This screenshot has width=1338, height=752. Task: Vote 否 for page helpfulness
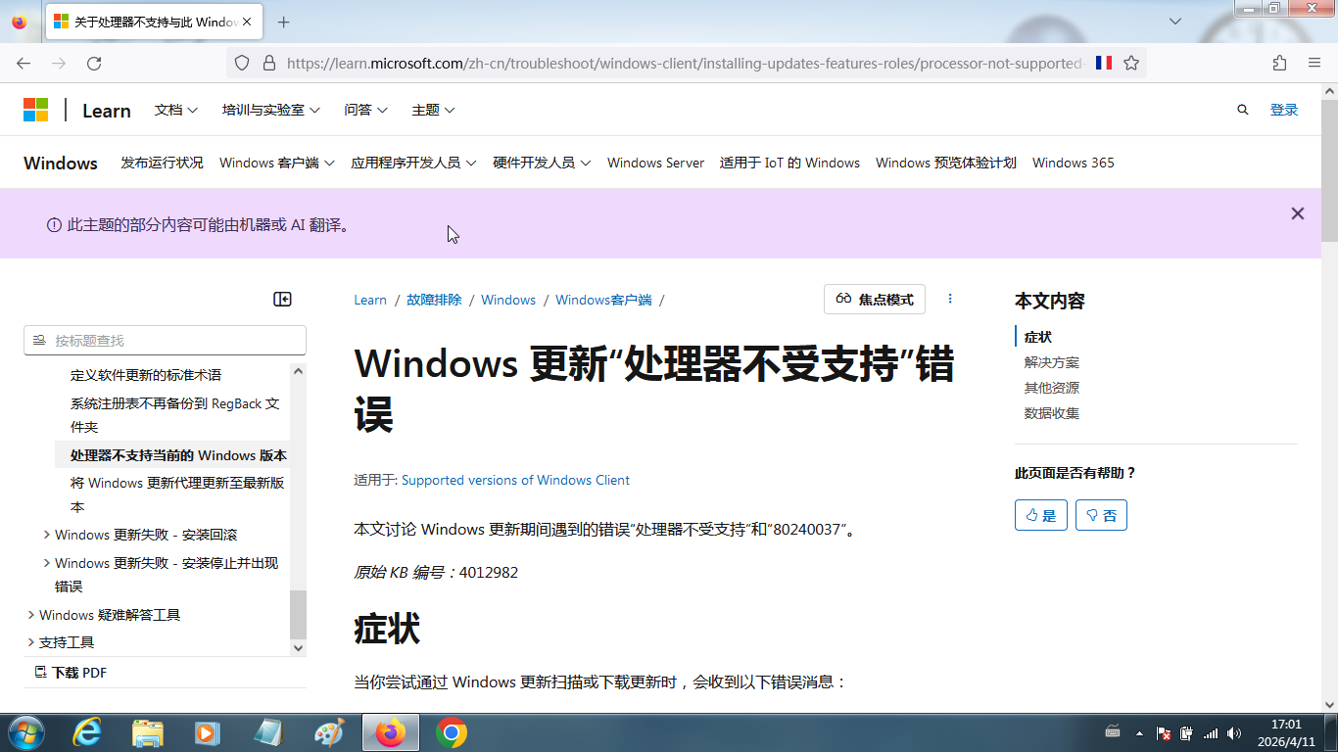1101,515
